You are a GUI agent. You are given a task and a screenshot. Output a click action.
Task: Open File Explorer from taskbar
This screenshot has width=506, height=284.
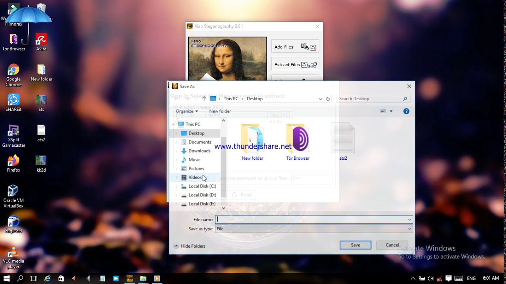coord(143,278)
